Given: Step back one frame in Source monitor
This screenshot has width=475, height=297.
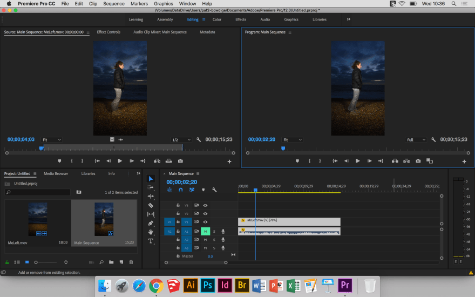Looking at the screenshot, I should 108,161.
